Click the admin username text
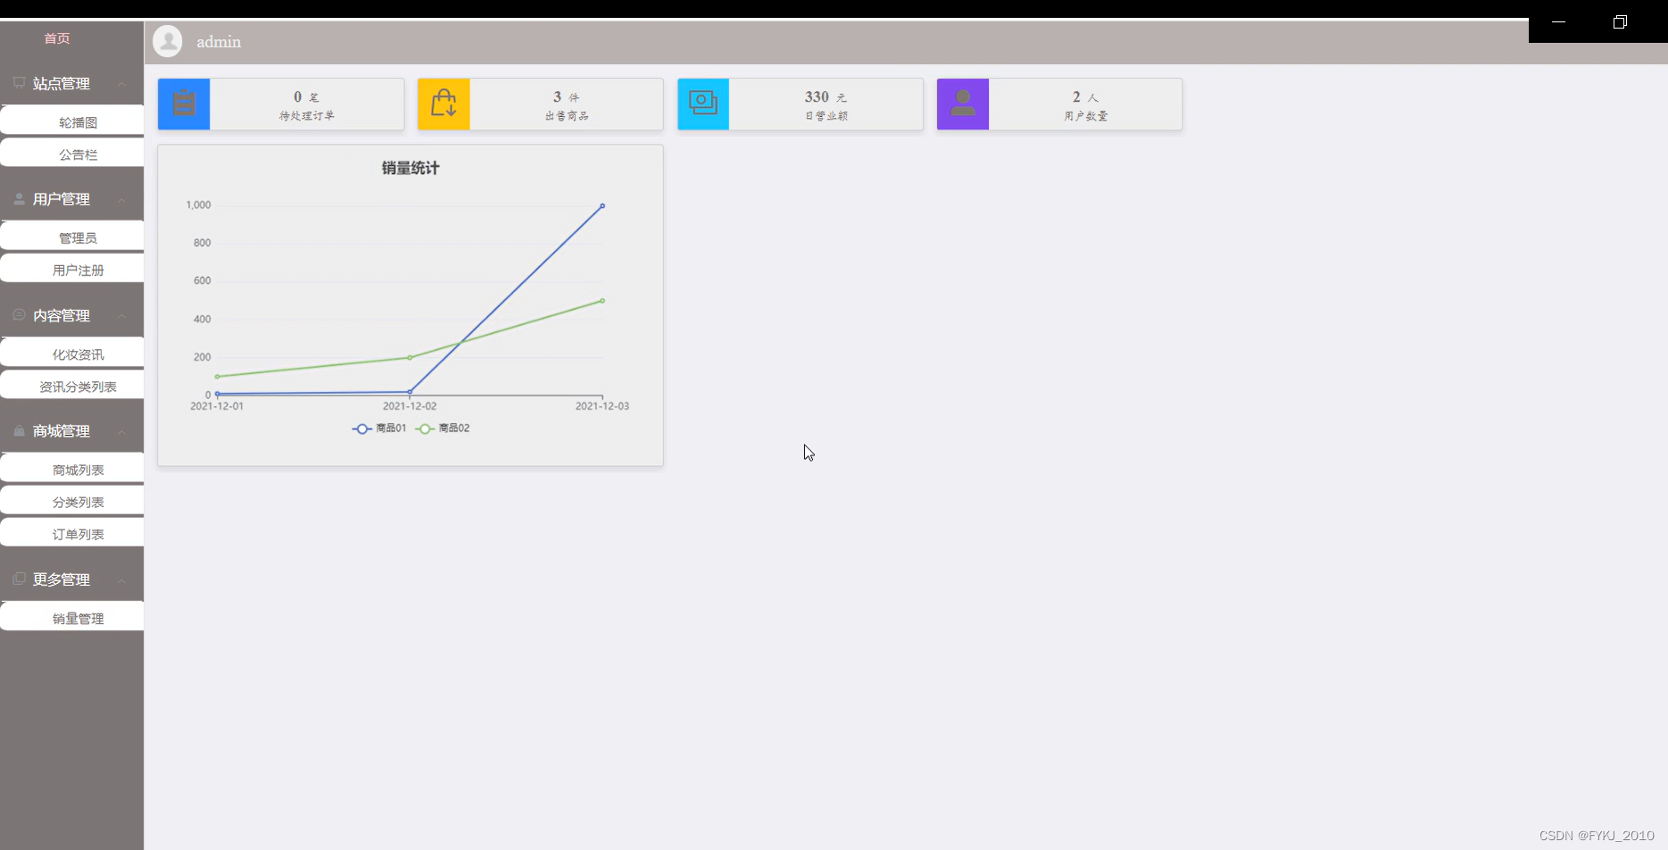The width and height of the screenshot is (1668, 850). click(x=219, y=42)
